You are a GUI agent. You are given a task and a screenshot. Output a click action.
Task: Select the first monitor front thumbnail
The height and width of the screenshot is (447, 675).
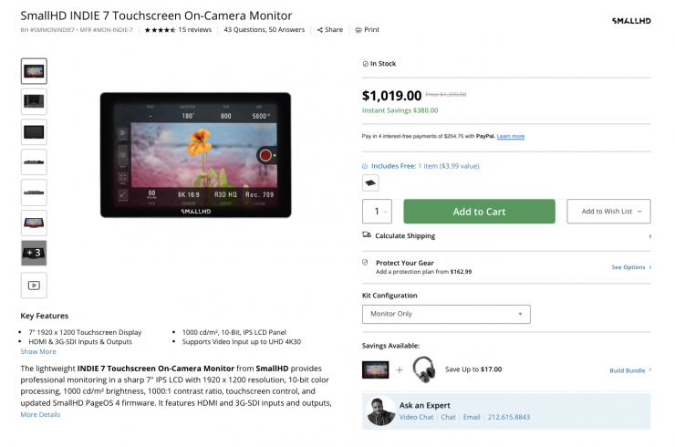[34, 71]
